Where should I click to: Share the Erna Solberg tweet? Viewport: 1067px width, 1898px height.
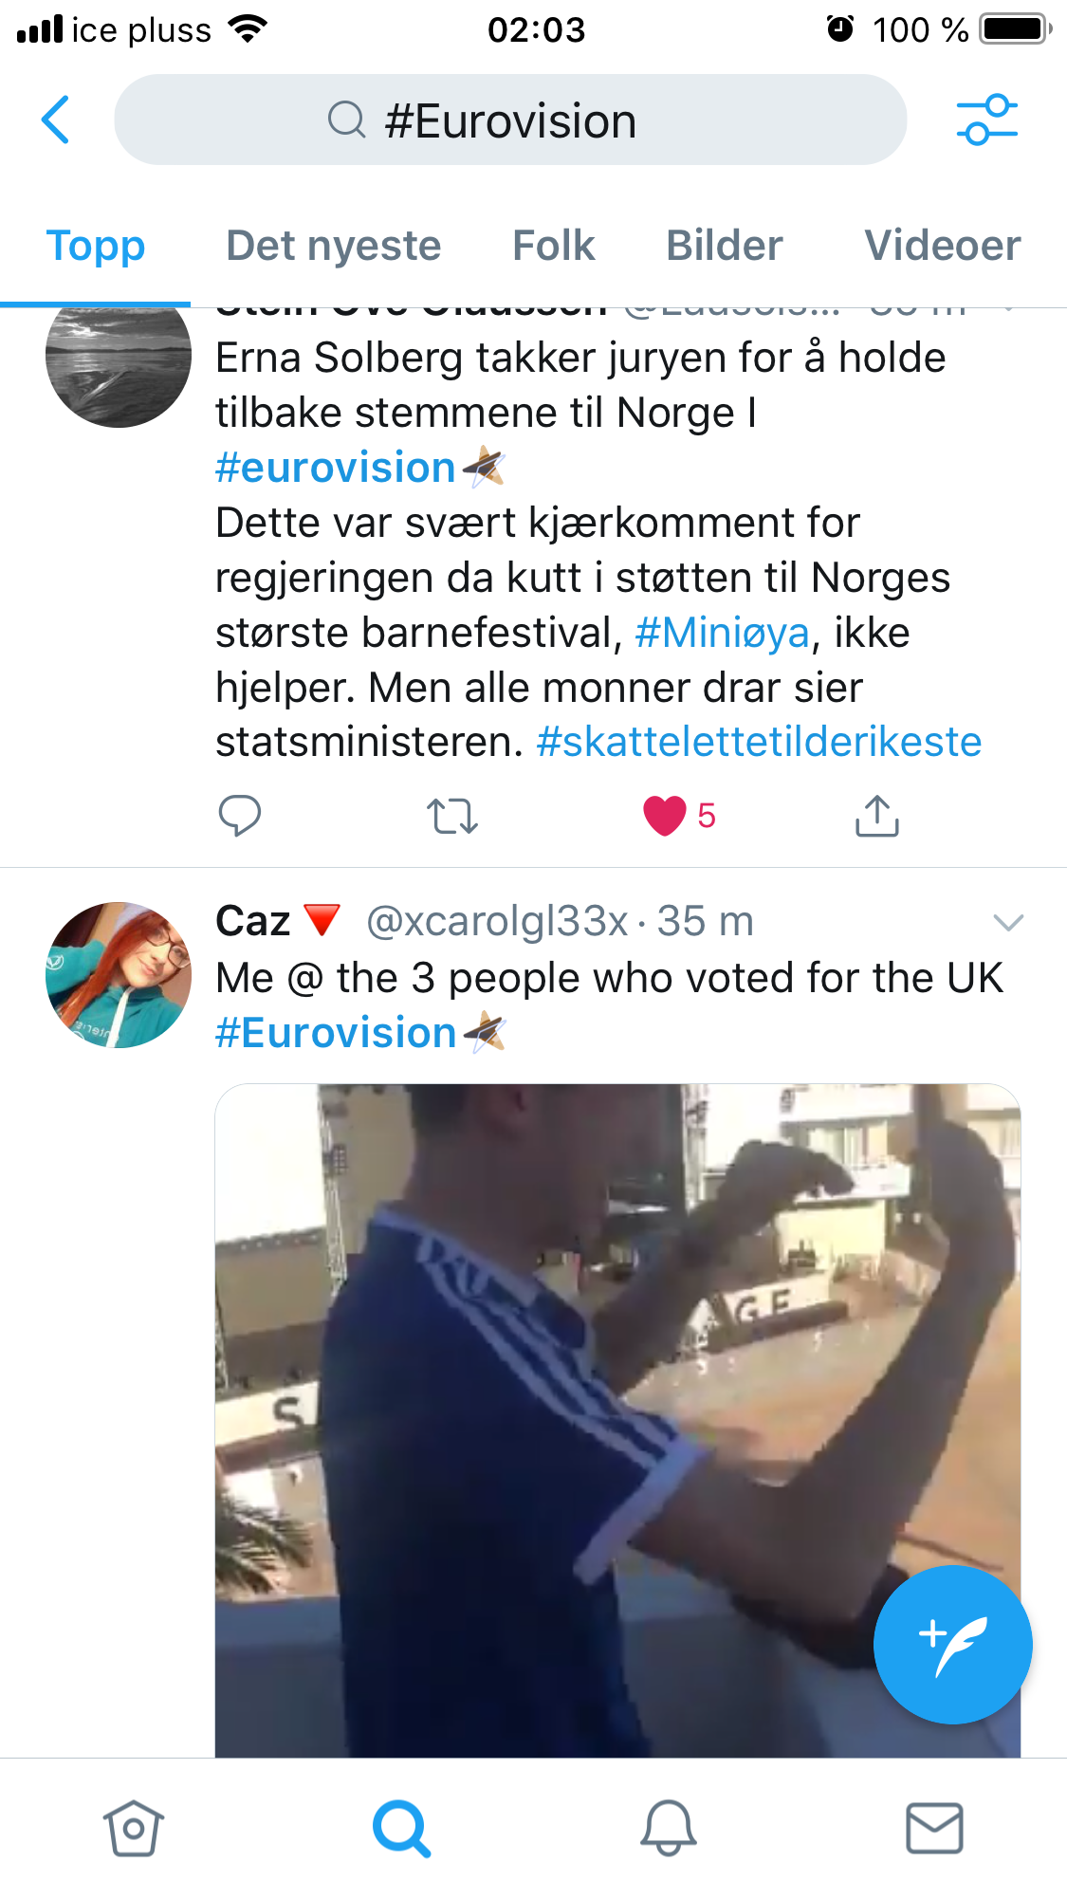coord(876,816)
